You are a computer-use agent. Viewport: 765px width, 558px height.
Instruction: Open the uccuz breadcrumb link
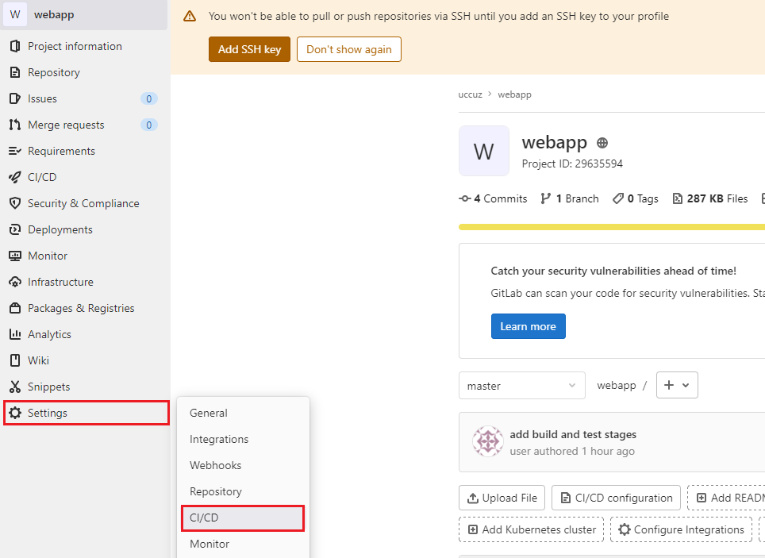(x=471, y=94)
